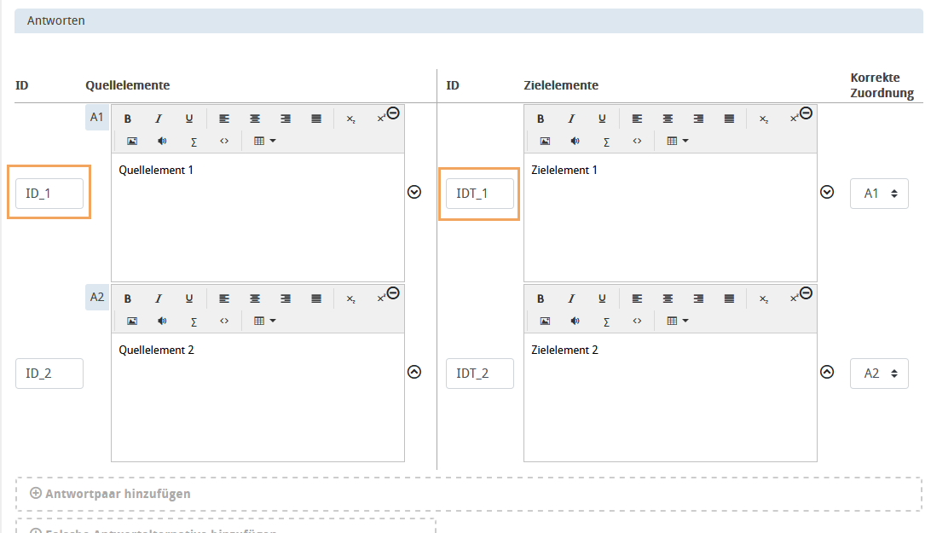931x533 pixels.
Task: Underline text in Quellelement 2 editor
Action: (189, 299)
